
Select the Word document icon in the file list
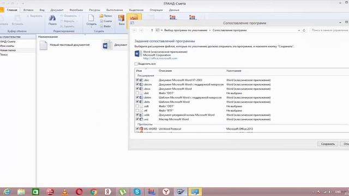click(x=107, y=45)
